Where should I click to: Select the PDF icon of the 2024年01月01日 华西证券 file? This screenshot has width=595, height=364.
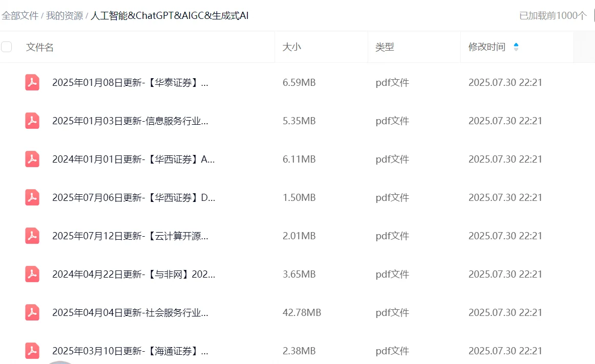point(32,159)
